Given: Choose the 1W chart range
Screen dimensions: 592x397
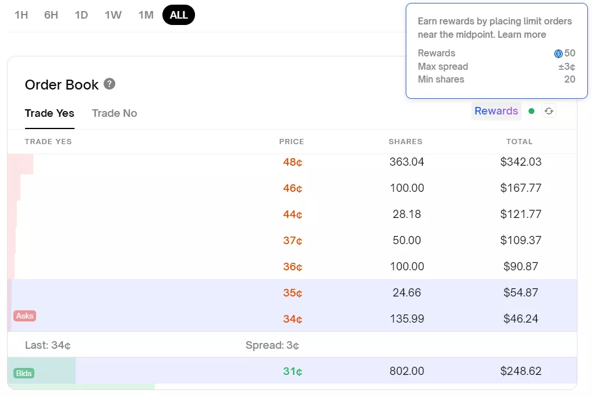Looking at the screenshot, I should pyautogui.click(x=113, y=15).
